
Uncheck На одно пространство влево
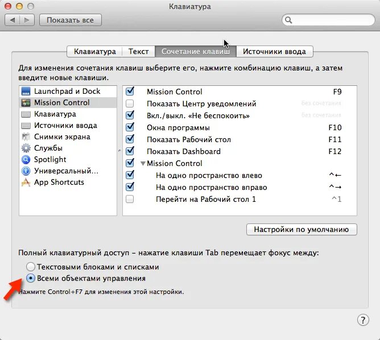[x=130, y=175]
